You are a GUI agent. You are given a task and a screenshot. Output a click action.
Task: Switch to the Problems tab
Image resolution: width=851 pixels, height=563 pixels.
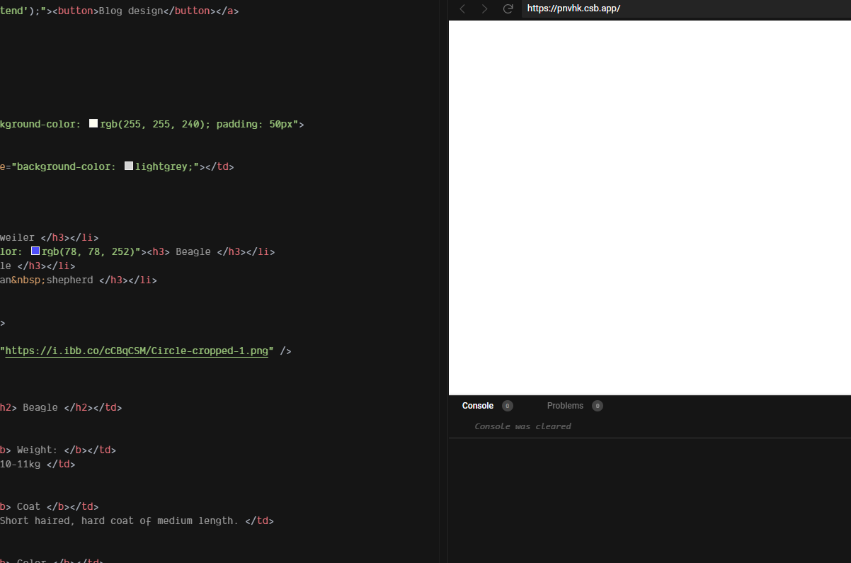click(x=564, y=405)
